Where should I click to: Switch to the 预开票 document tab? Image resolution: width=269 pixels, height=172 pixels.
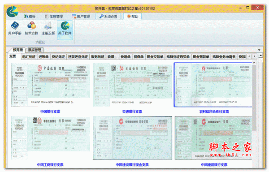17,50
